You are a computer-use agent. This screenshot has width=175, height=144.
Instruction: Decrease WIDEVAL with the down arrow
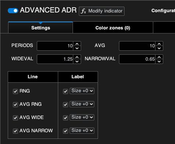click(77, 61)
